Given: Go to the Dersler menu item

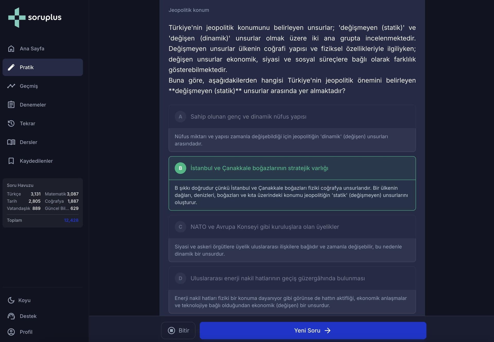Looking at the screenshot, I should pos(28,142).
